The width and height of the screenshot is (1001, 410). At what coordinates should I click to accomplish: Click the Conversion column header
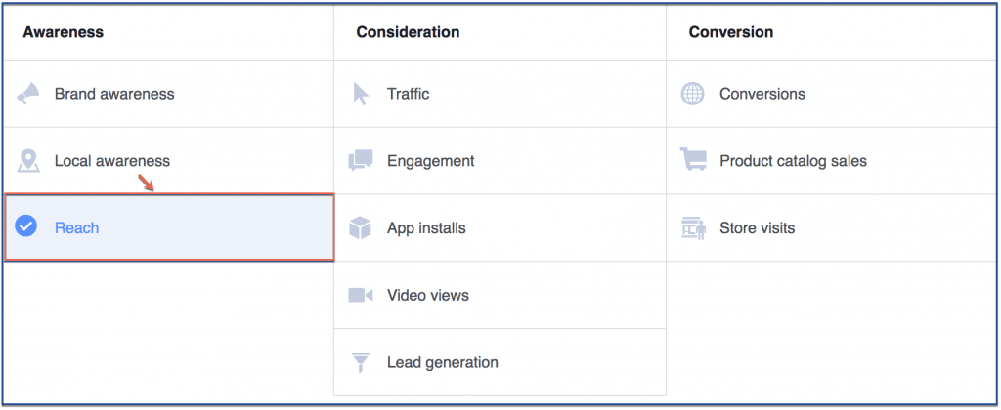pos(731,32)
